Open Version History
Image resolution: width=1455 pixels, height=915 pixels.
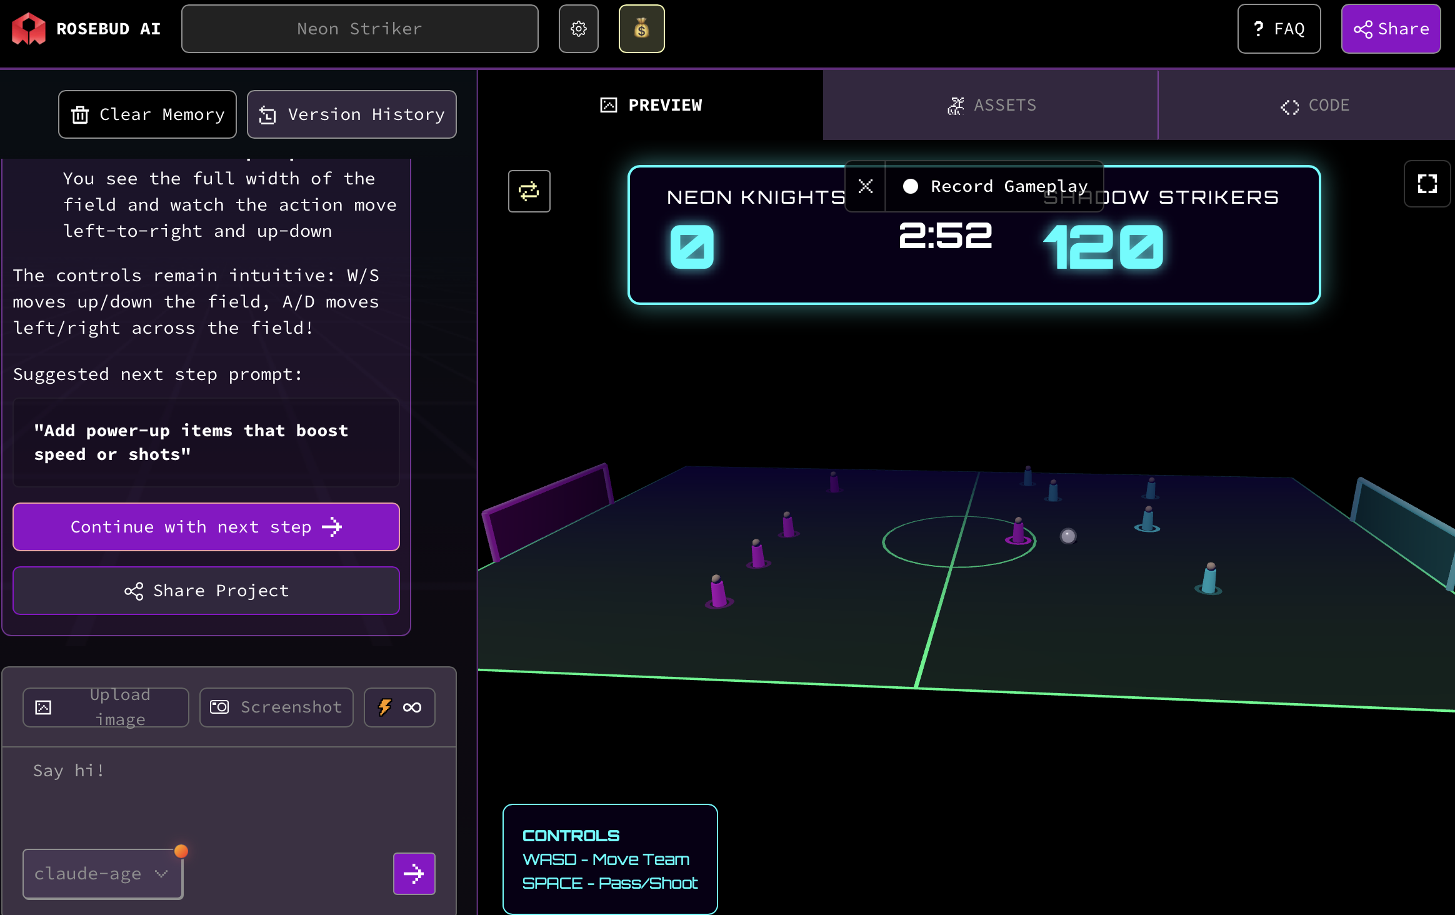point(351,114)
